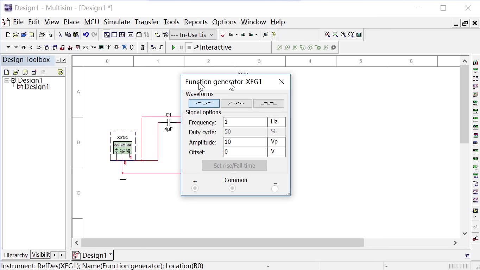
Task: Open help with the question mark icon
Action: coord(273,35)
